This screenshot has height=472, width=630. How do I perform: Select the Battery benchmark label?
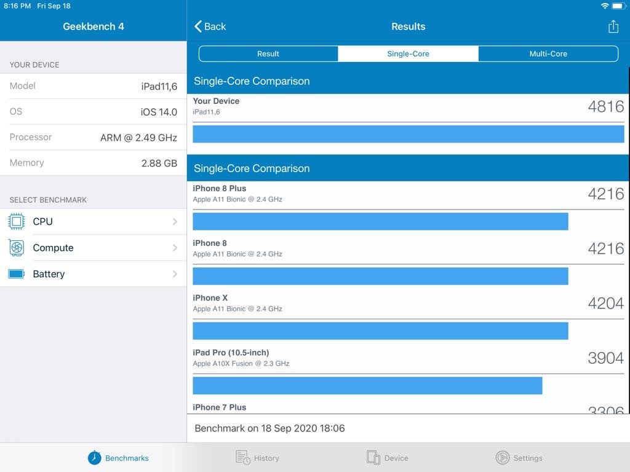pos(49,273)
